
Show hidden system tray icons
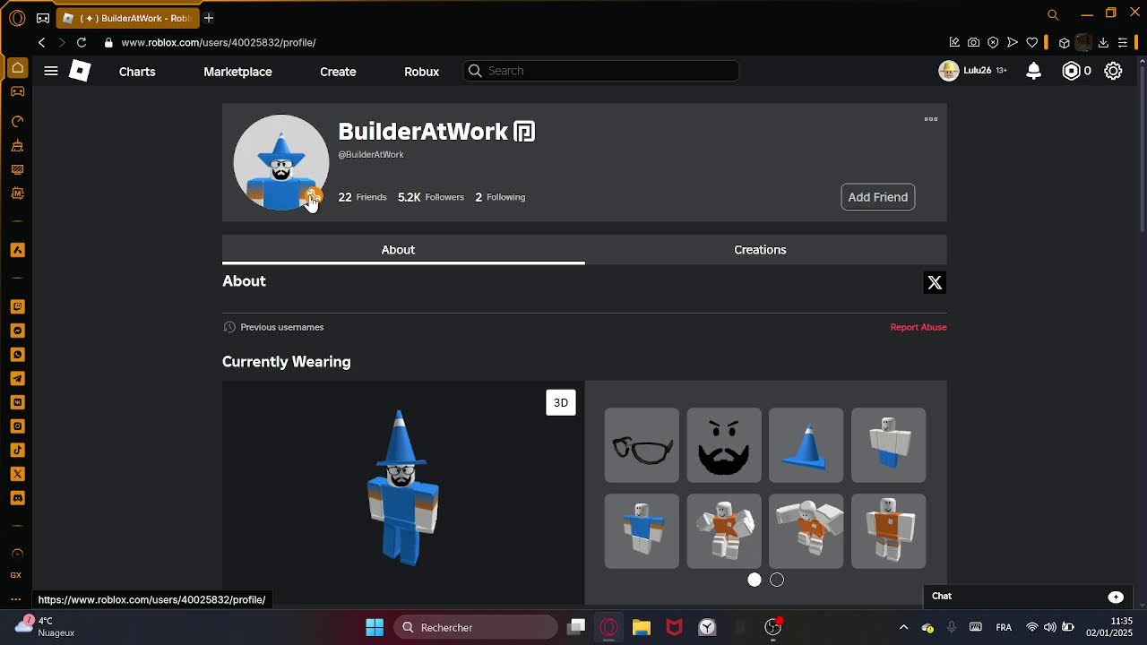click(x=903, y=627)
